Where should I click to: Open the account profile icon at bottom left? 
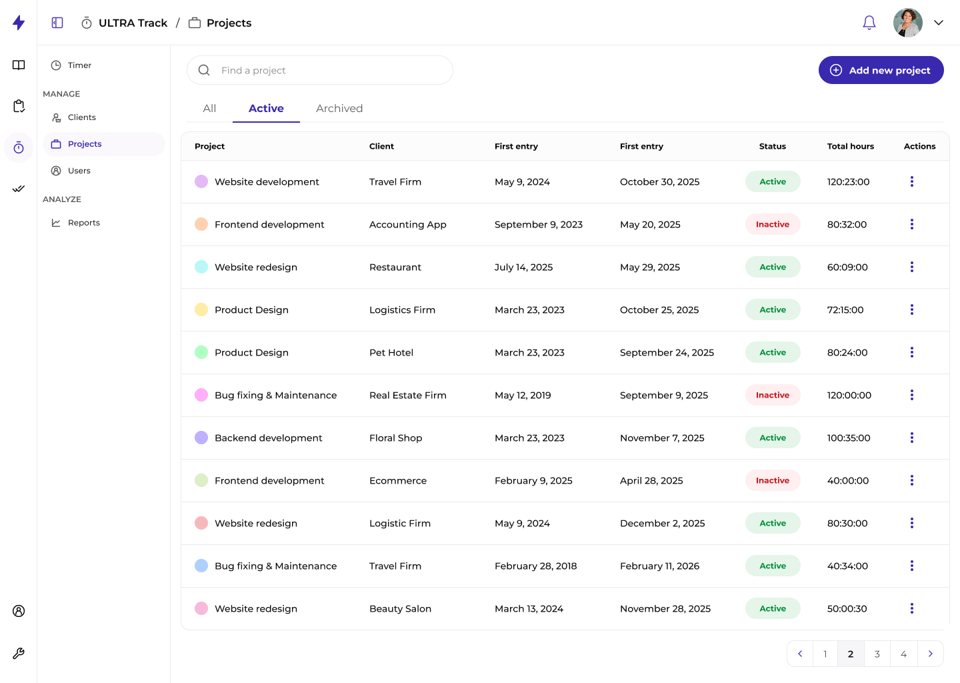point(19,611)
